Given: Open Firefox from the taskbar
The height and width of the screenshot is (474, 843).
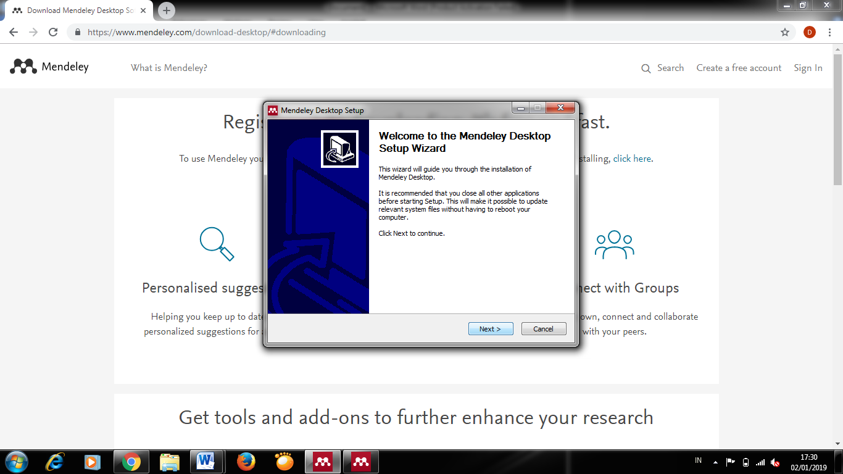Looking at the screenshot, I should click(x=246, y=462).
